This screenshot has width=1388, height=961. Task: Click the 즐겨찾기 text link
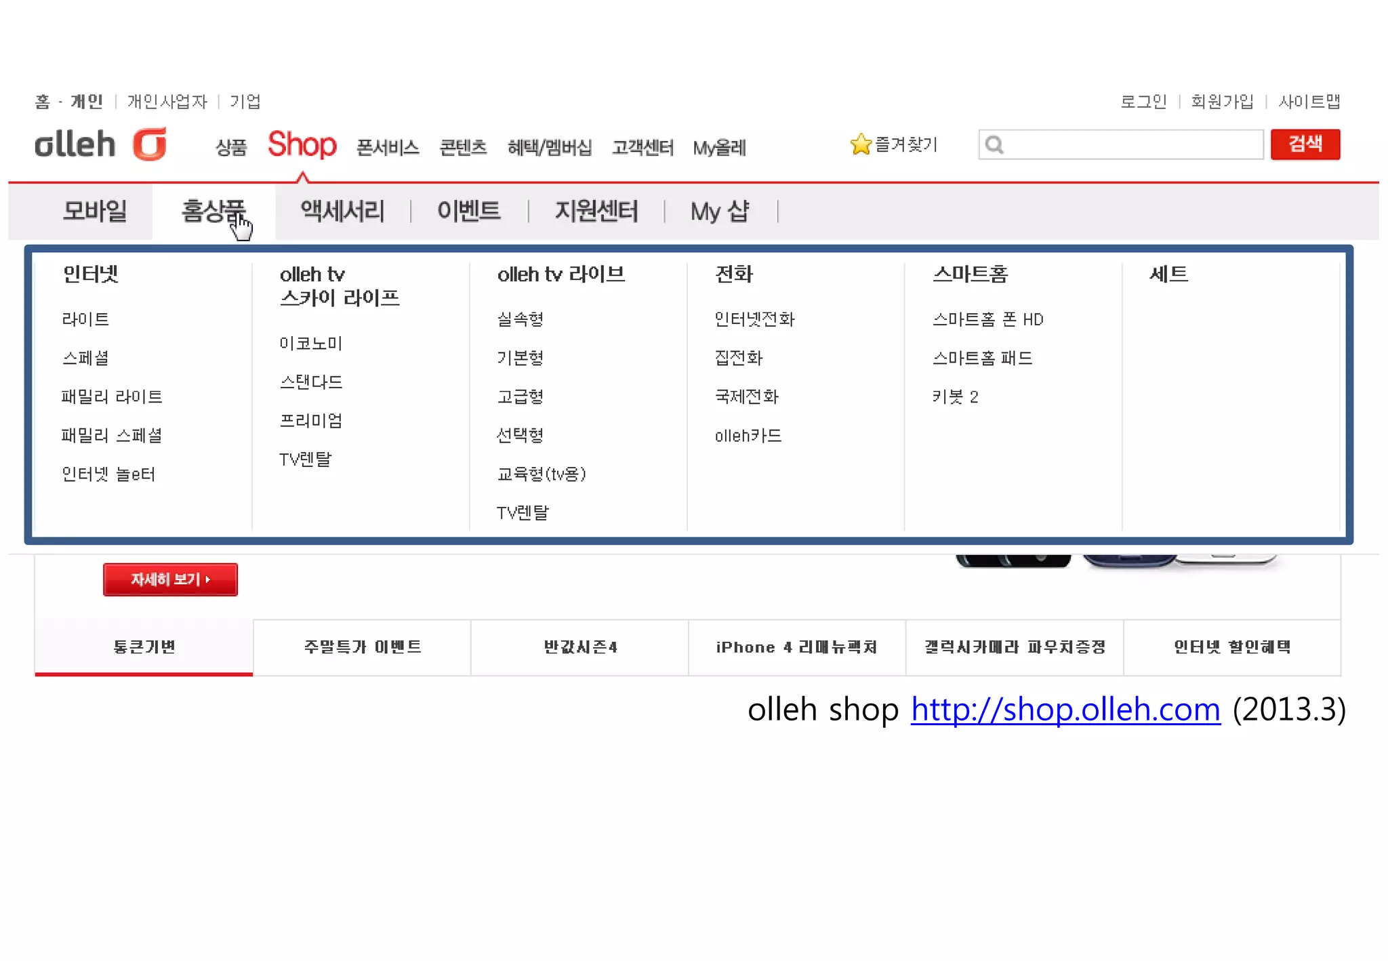(x=906, y=144)
